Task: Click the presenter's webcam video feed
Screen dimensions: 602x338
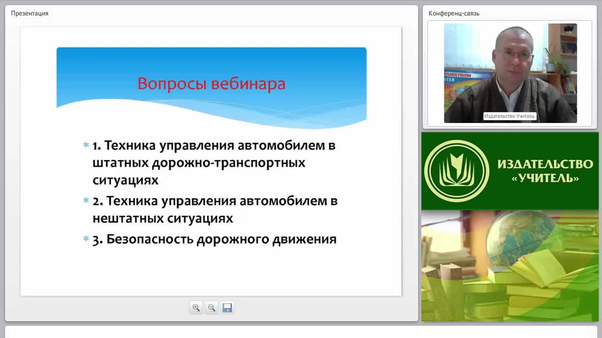Action: pos(510,73)
